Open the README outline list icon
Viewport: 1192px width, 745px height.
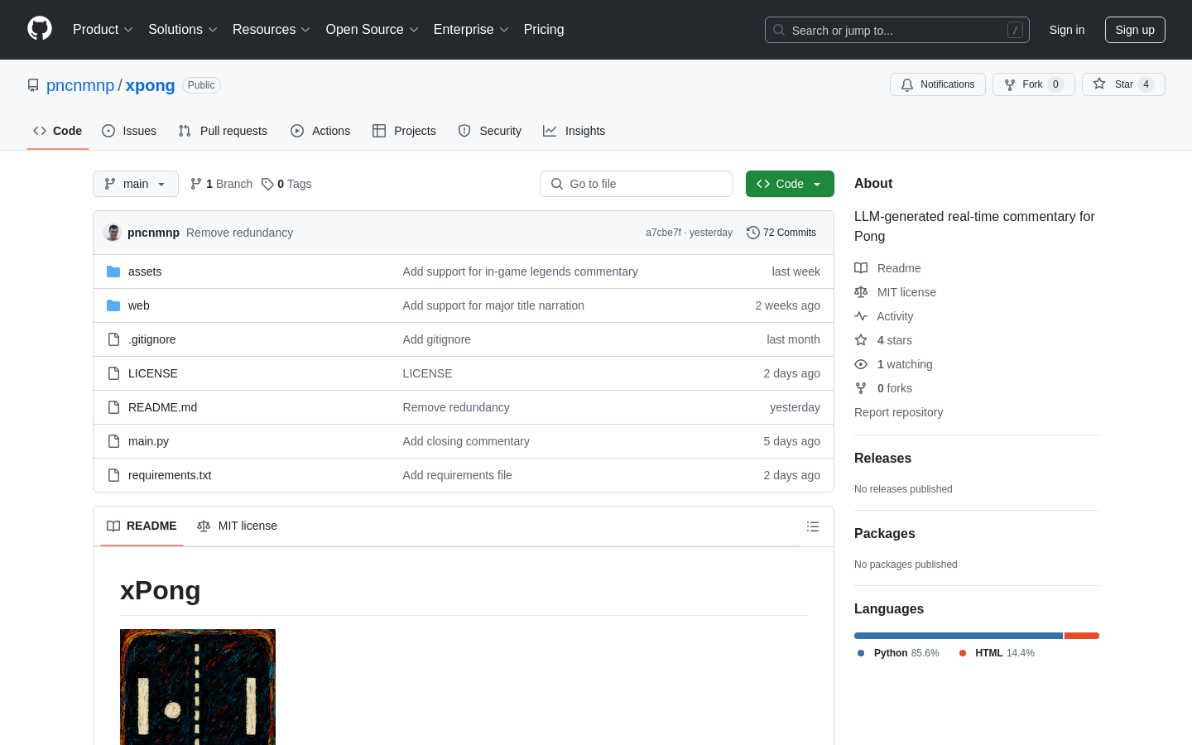[x=812, y=526]
